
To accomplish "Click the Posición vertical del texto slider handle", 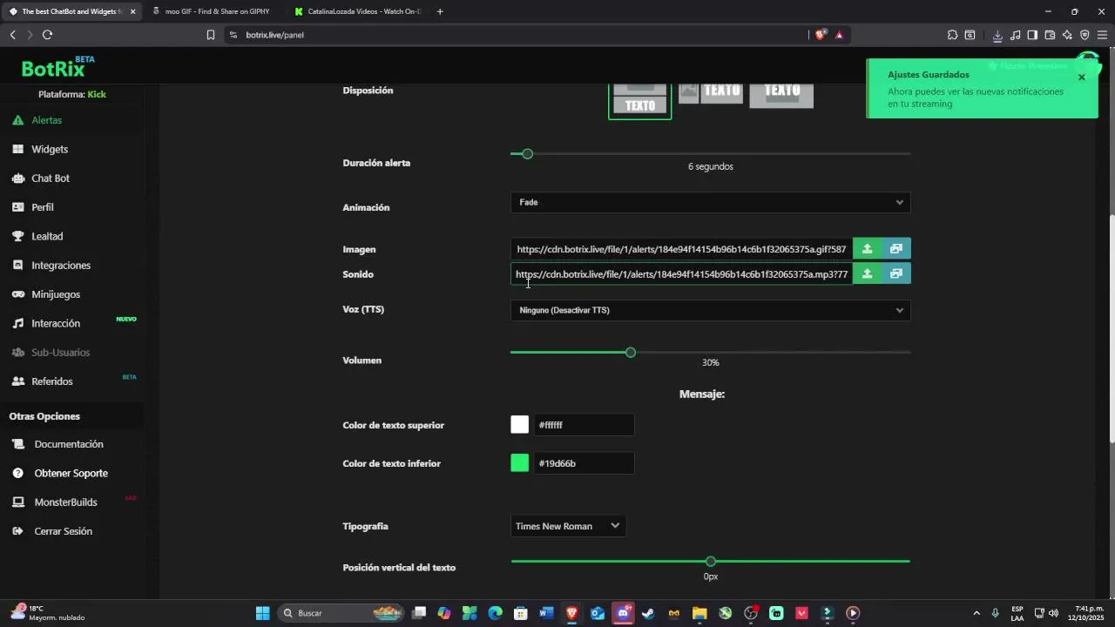I will tap(711, 562).
